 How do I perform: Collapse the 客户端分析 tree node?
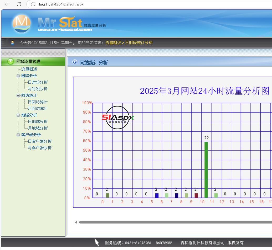coord(18,135)
